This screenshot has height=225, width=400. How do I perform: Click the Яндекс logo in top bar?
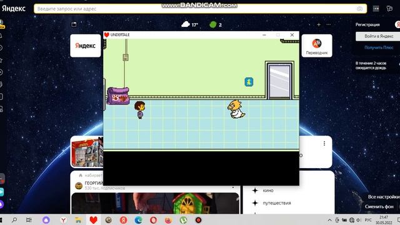click(x=14, y=8)
